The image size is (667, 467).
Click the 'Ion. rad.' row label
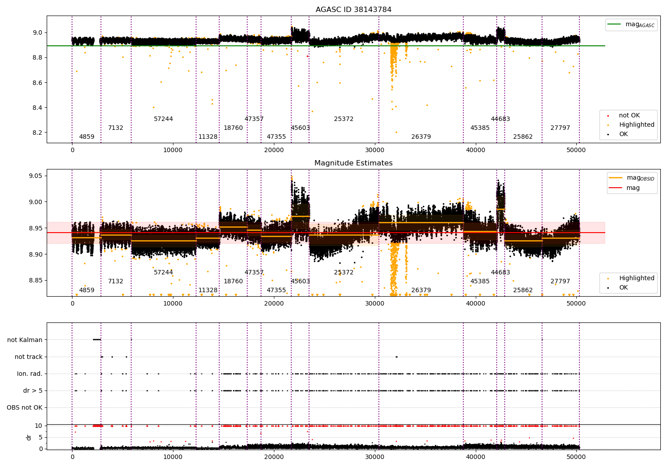pyautogui.click(x=30, y=374)
